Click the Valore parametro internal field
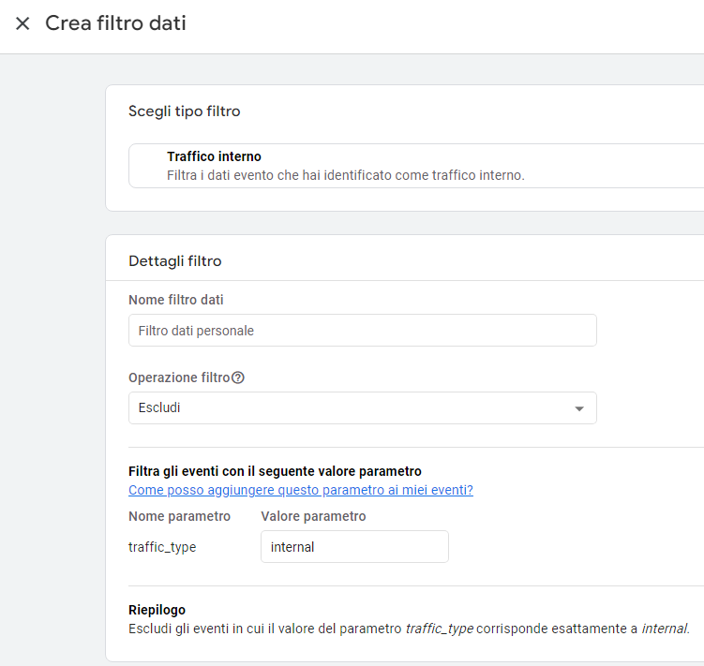This screenshot has height=666, width=704. (x=354, y=547)
